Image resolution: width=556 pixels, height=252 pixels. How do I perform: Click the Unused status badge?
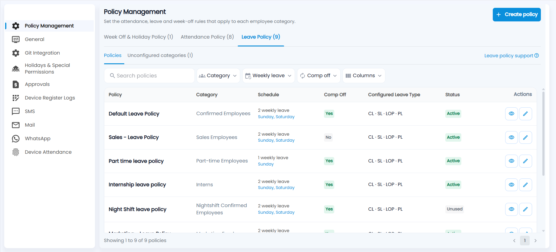(x=455, y=209)
